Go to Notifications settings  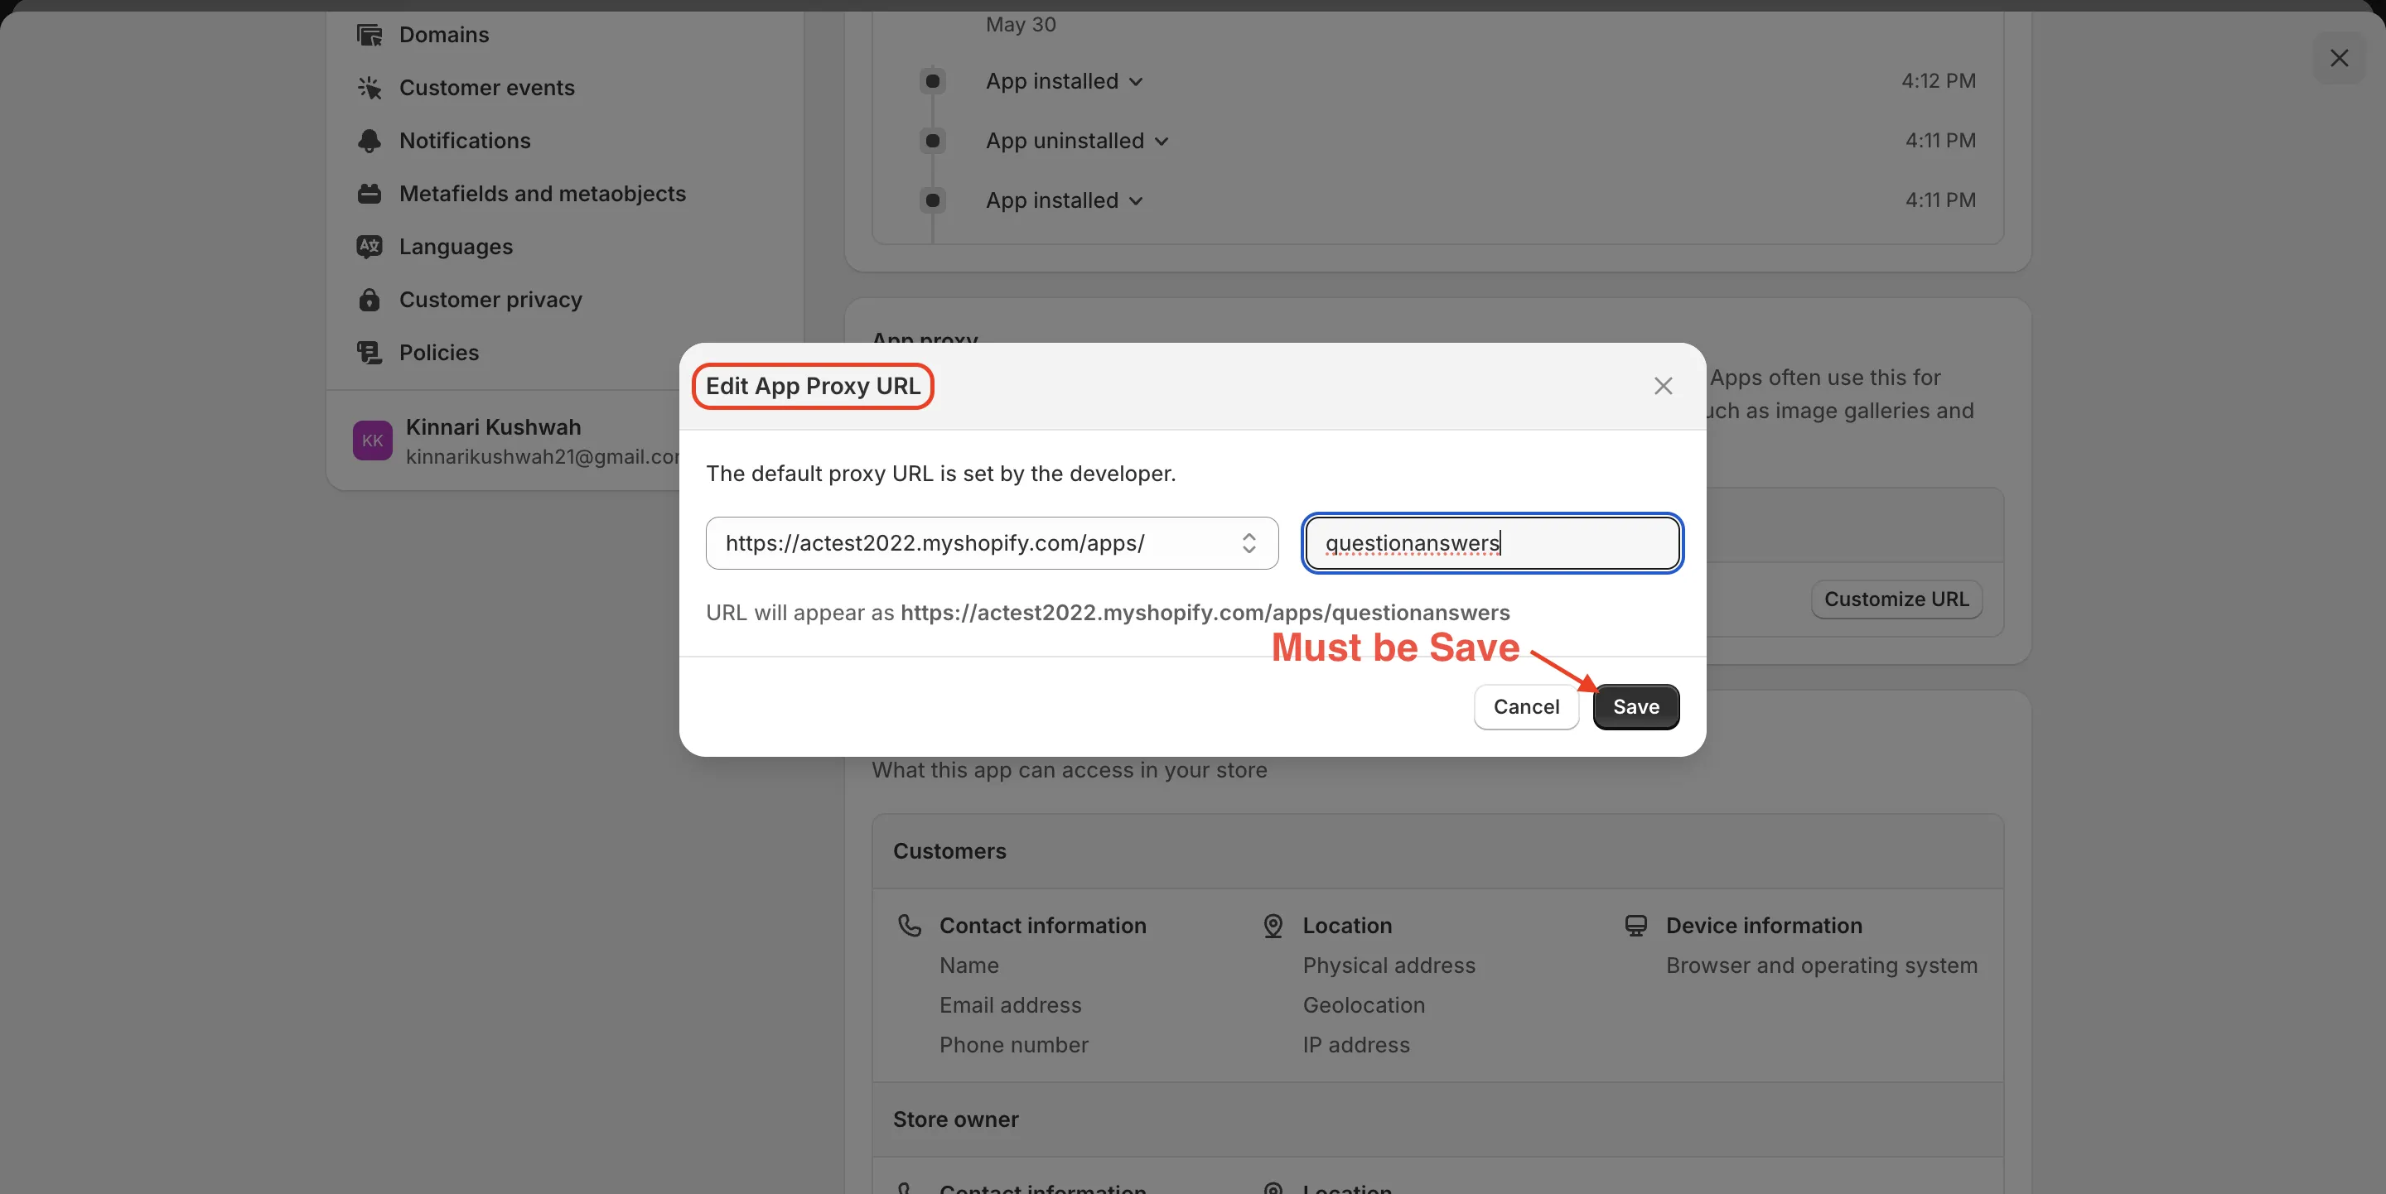[x=465, y=141]
